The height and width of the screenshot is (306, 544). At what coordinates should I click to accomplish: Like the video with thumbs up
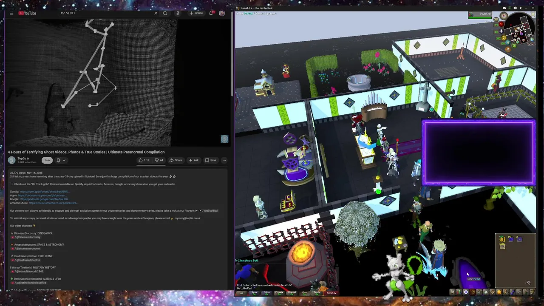[144, 160]
